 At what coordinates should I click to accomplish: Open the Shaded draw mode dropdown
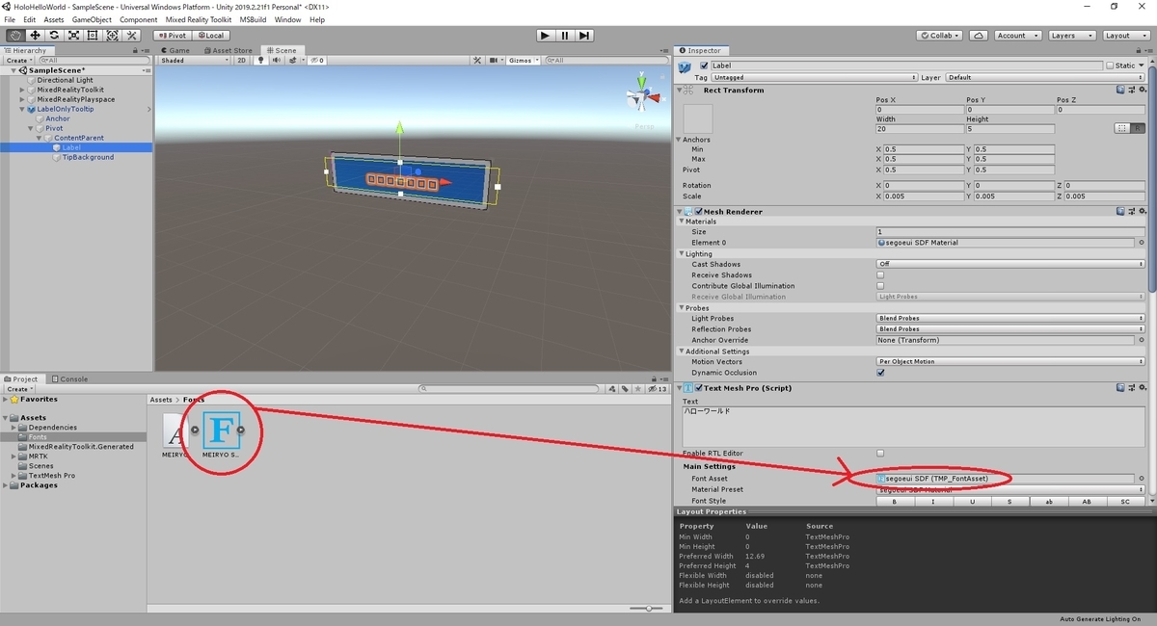[x=195, y=60]
